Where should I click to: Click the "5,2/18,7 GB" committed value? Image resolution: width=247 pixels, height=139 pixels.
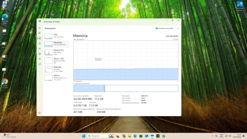pyautogui.click(x=80, y=105)
